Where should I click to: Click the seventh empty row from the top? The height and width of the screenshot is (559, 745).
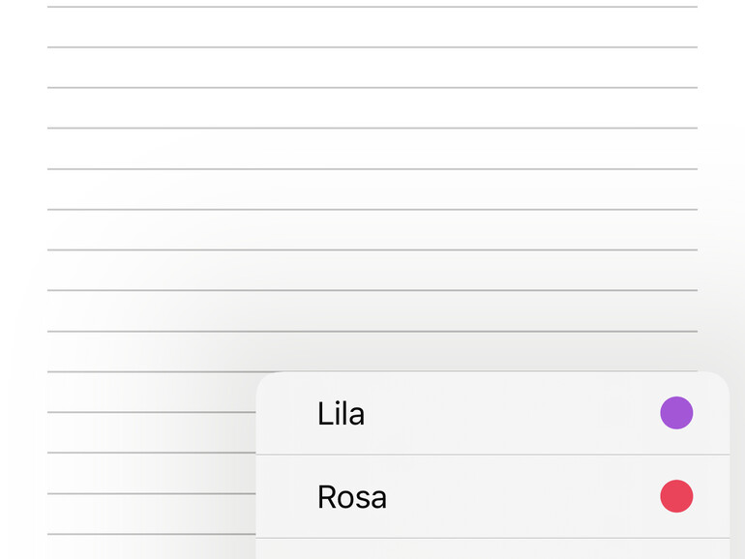tap(372, 271)
